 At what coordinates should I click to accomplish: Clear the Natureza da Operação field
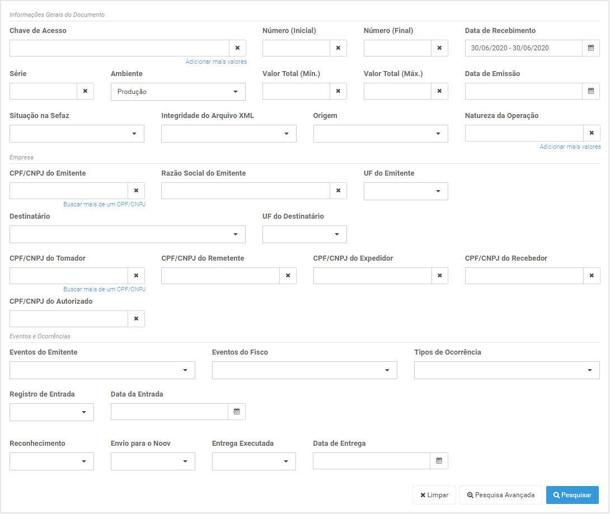coord(592,133)
